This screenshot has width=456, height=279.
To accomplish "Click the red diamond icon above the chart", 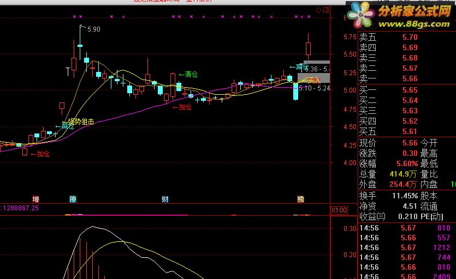I will (x=319, y=10).
